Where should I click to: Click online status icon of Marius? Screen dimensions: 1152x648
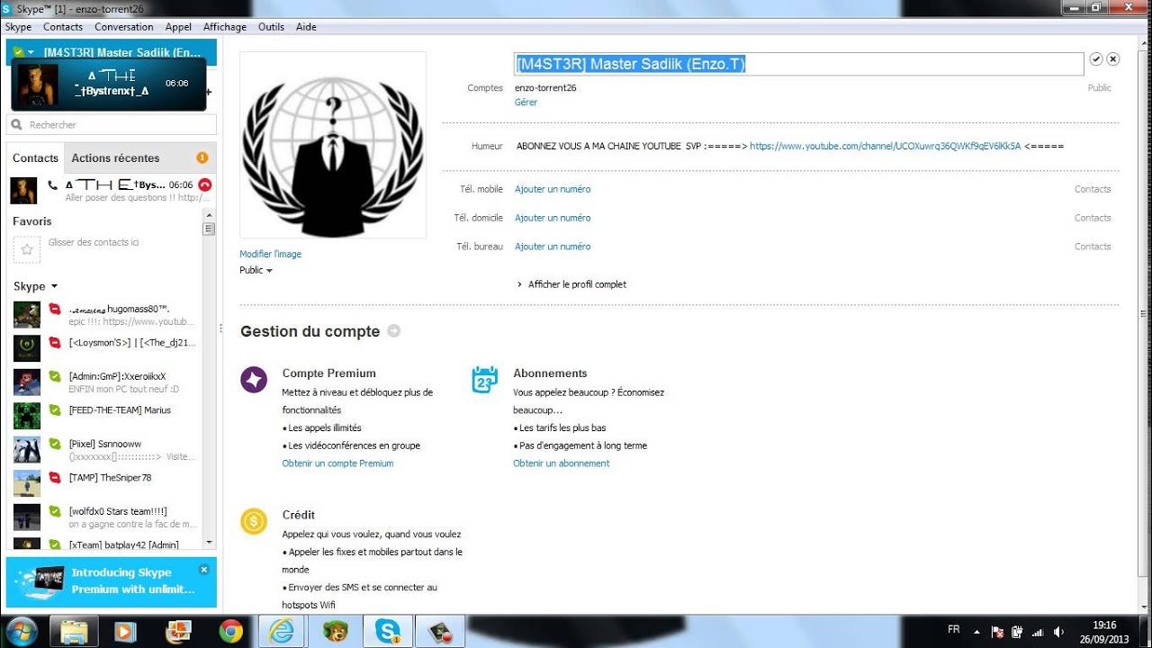tap(55, 410)
